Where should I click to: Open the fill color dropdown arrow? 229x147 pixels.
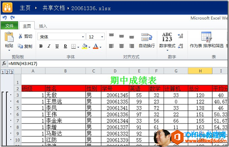[89, 47]
